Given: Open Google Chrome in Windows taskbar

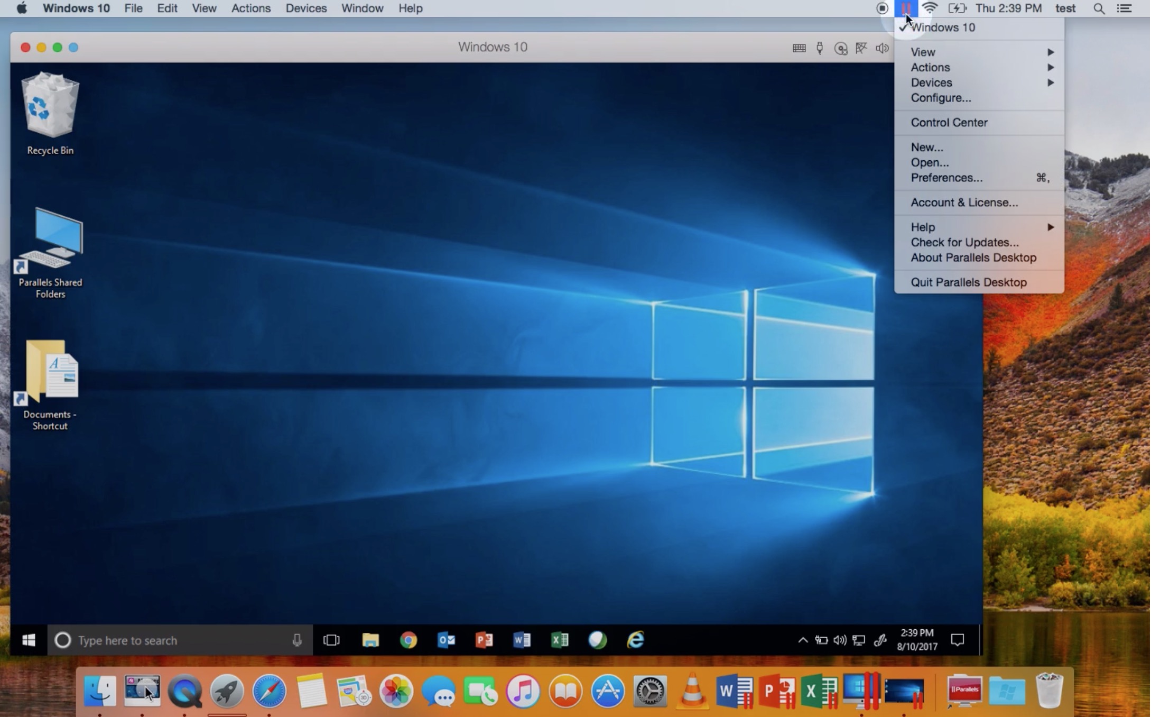Looking at the screenshot, I should click(x=408, y=640).
